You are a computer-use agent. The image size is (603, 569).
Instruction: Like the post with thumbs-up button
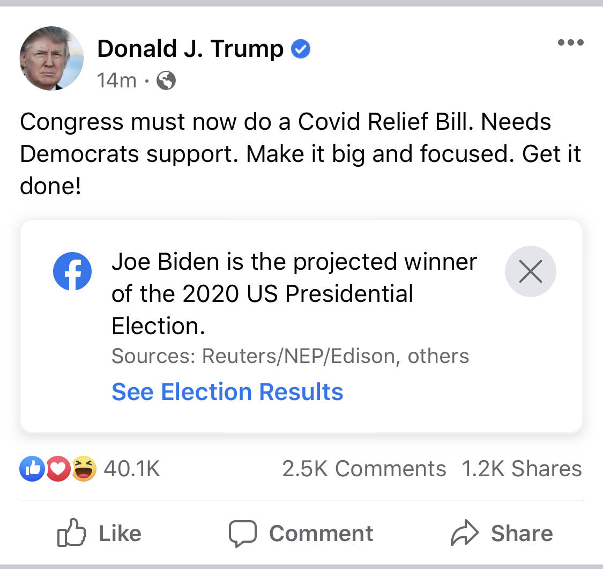click(99, 533)
